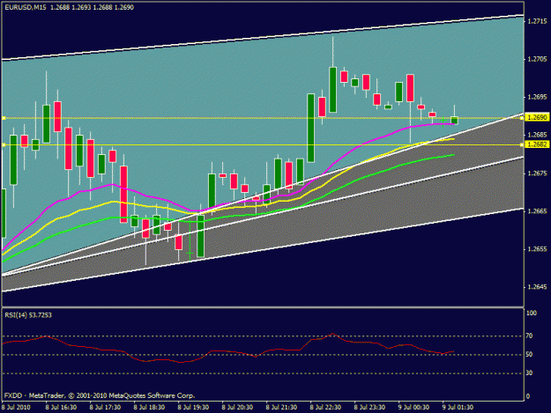The image size is (551, 413).
Task: Click the 8 Jul 21:30 time label
Action: [x=281, y=408]
